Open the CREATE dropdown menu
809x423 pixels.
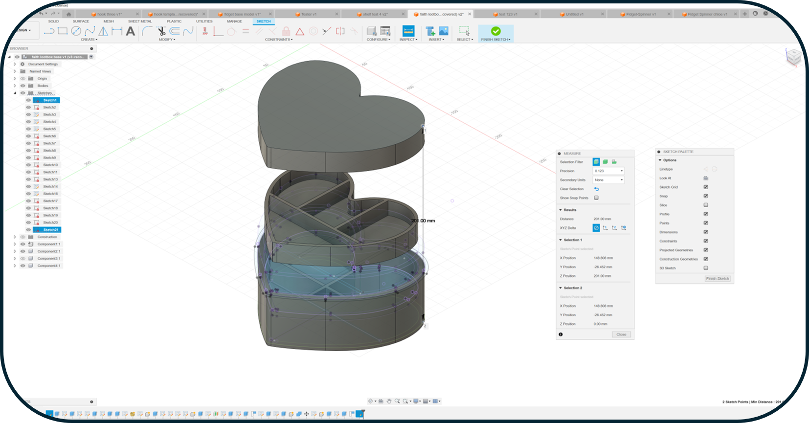89,40
